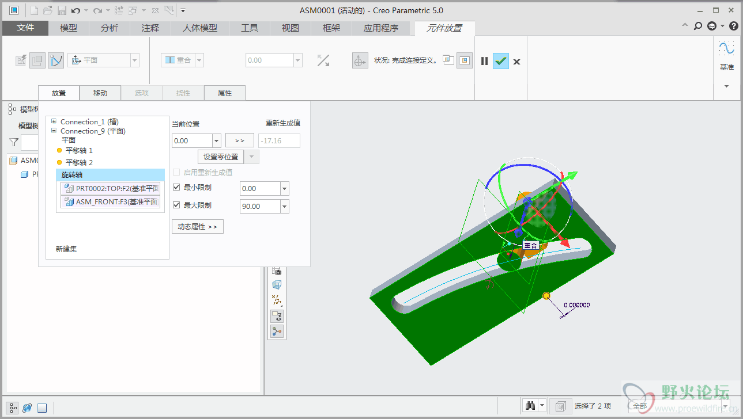Image resolution: width=743 pixels, height=419 pixels.
Task: Switch to the 模型 ribbon tab
Action: pyautogui.click(x=69, y=28)
